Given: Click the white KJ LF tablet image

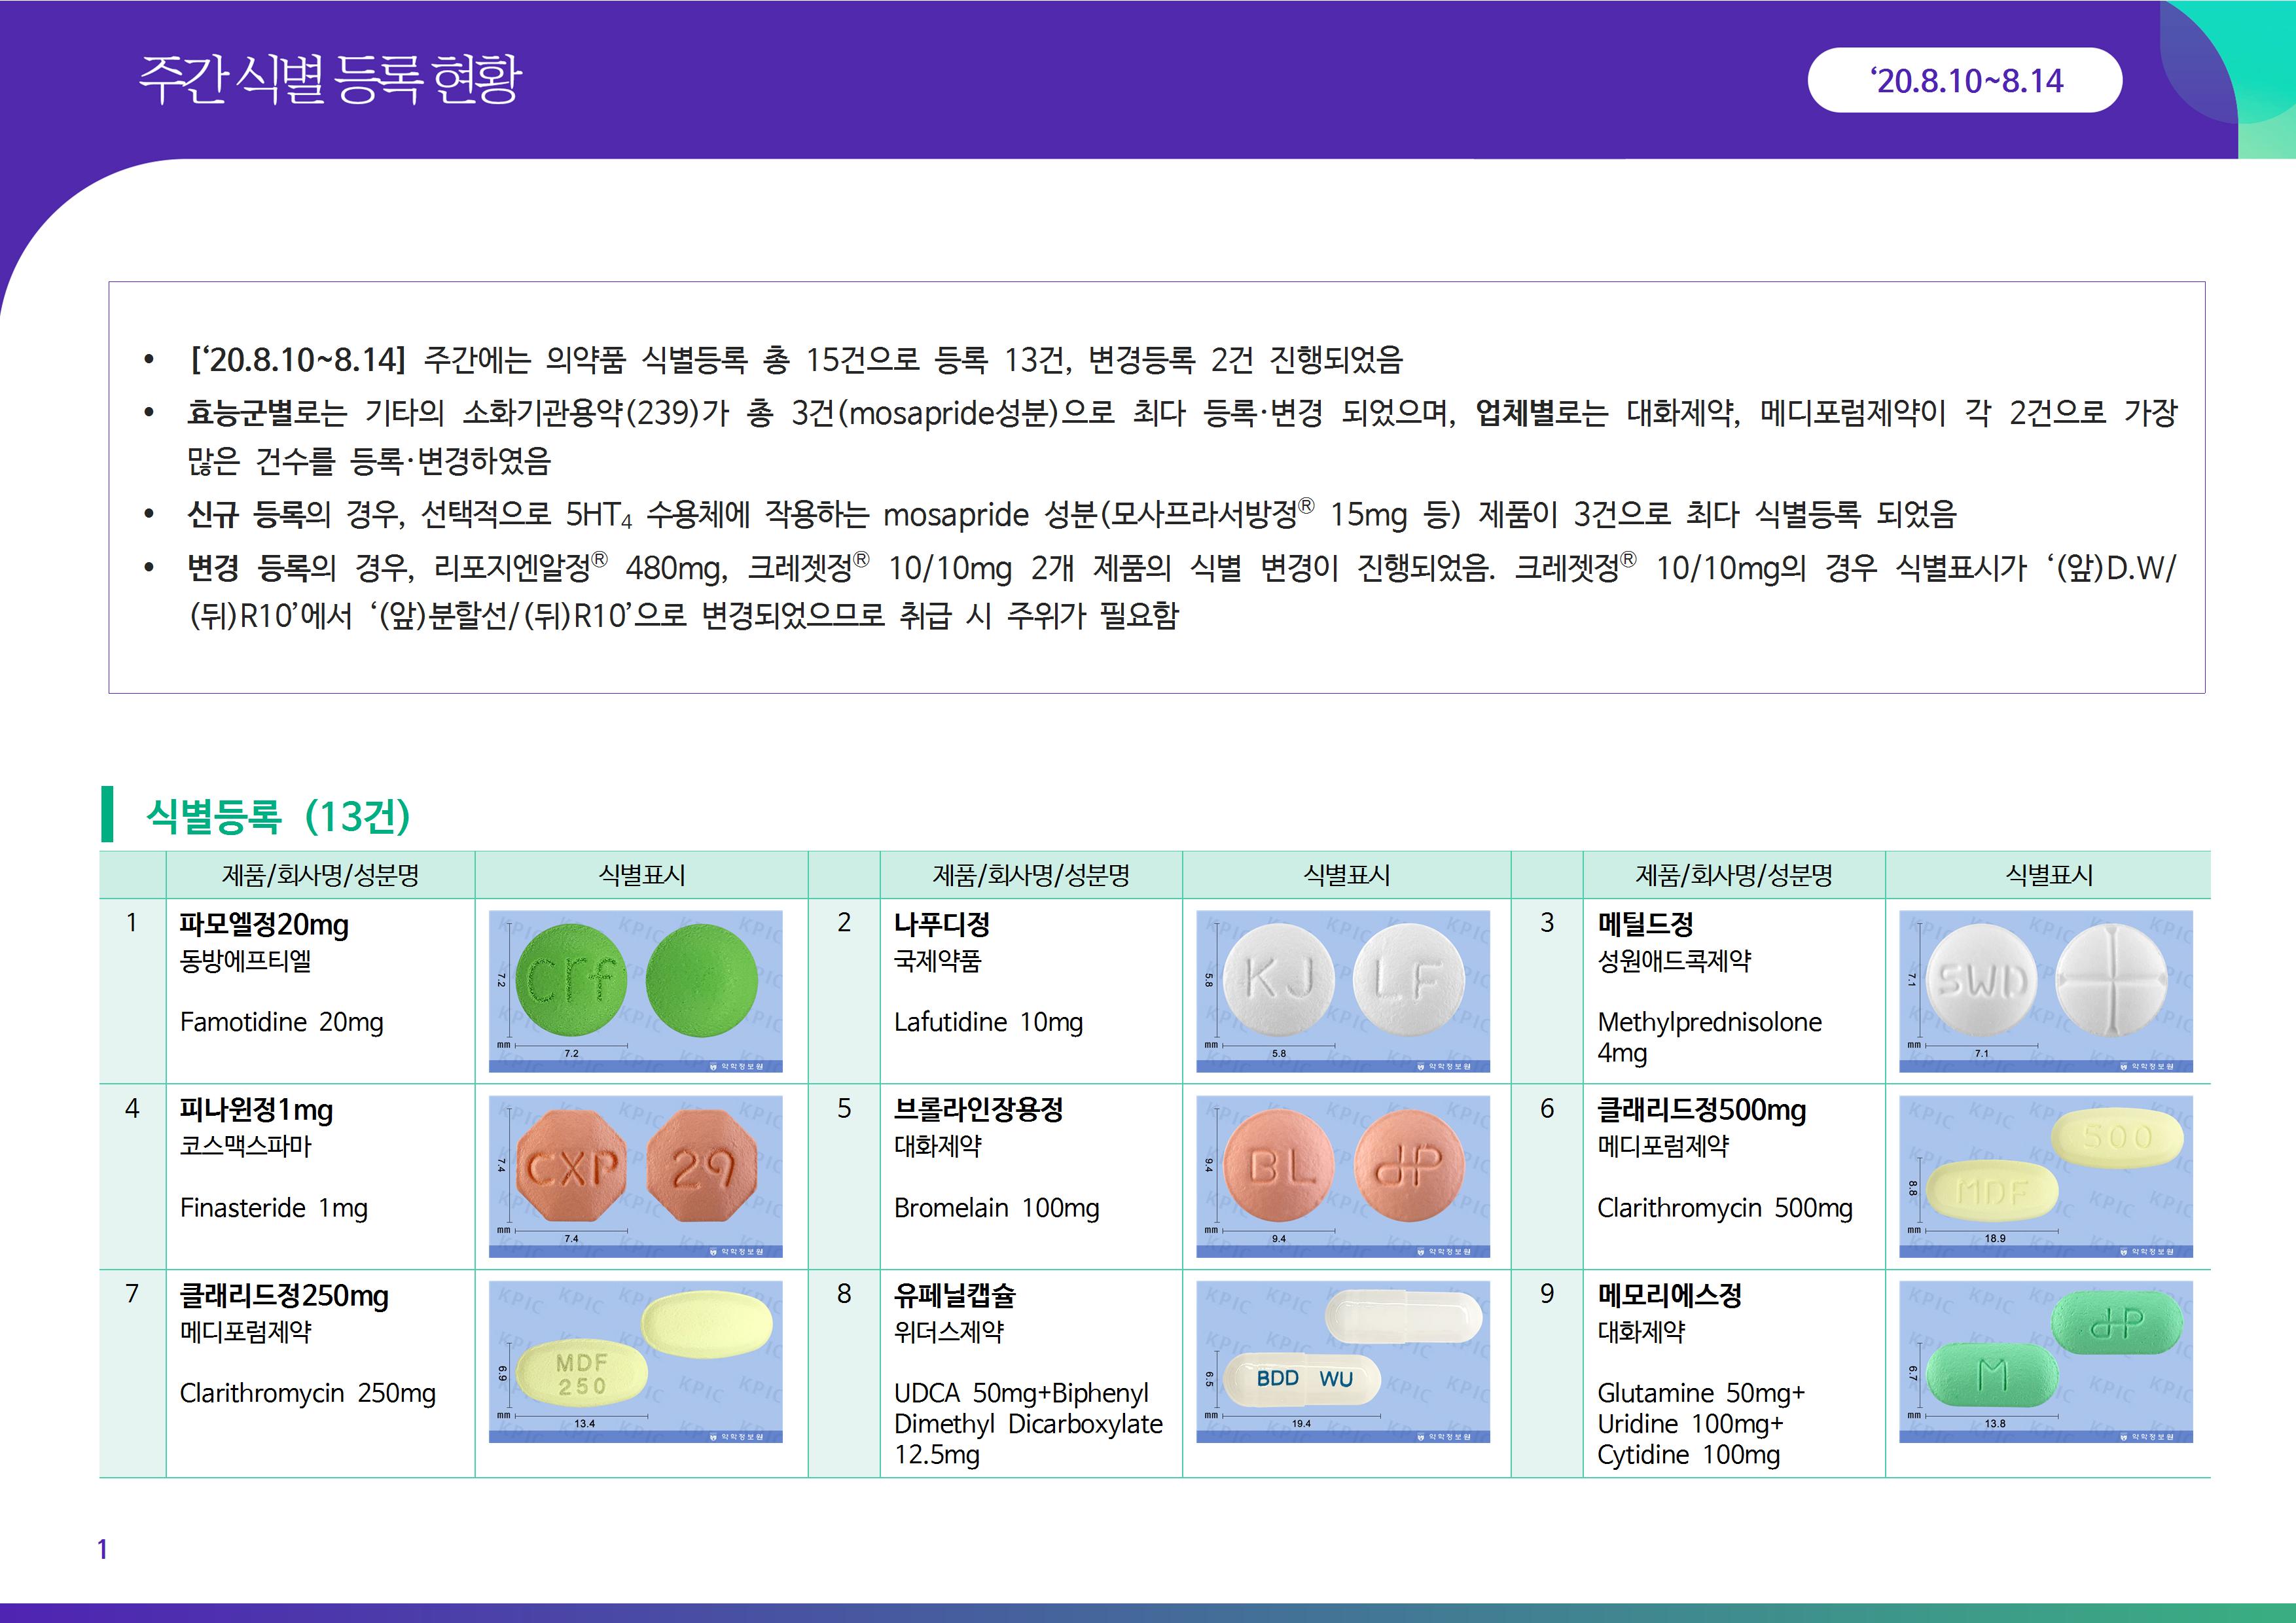Looking at the screenshot, I should [x=1342, y=990].
